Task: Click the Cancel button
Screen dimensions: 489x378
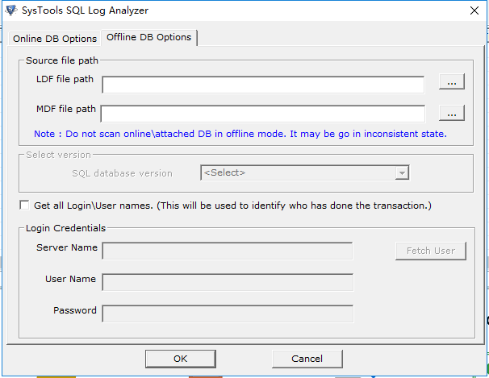Action: coord(307,359)
